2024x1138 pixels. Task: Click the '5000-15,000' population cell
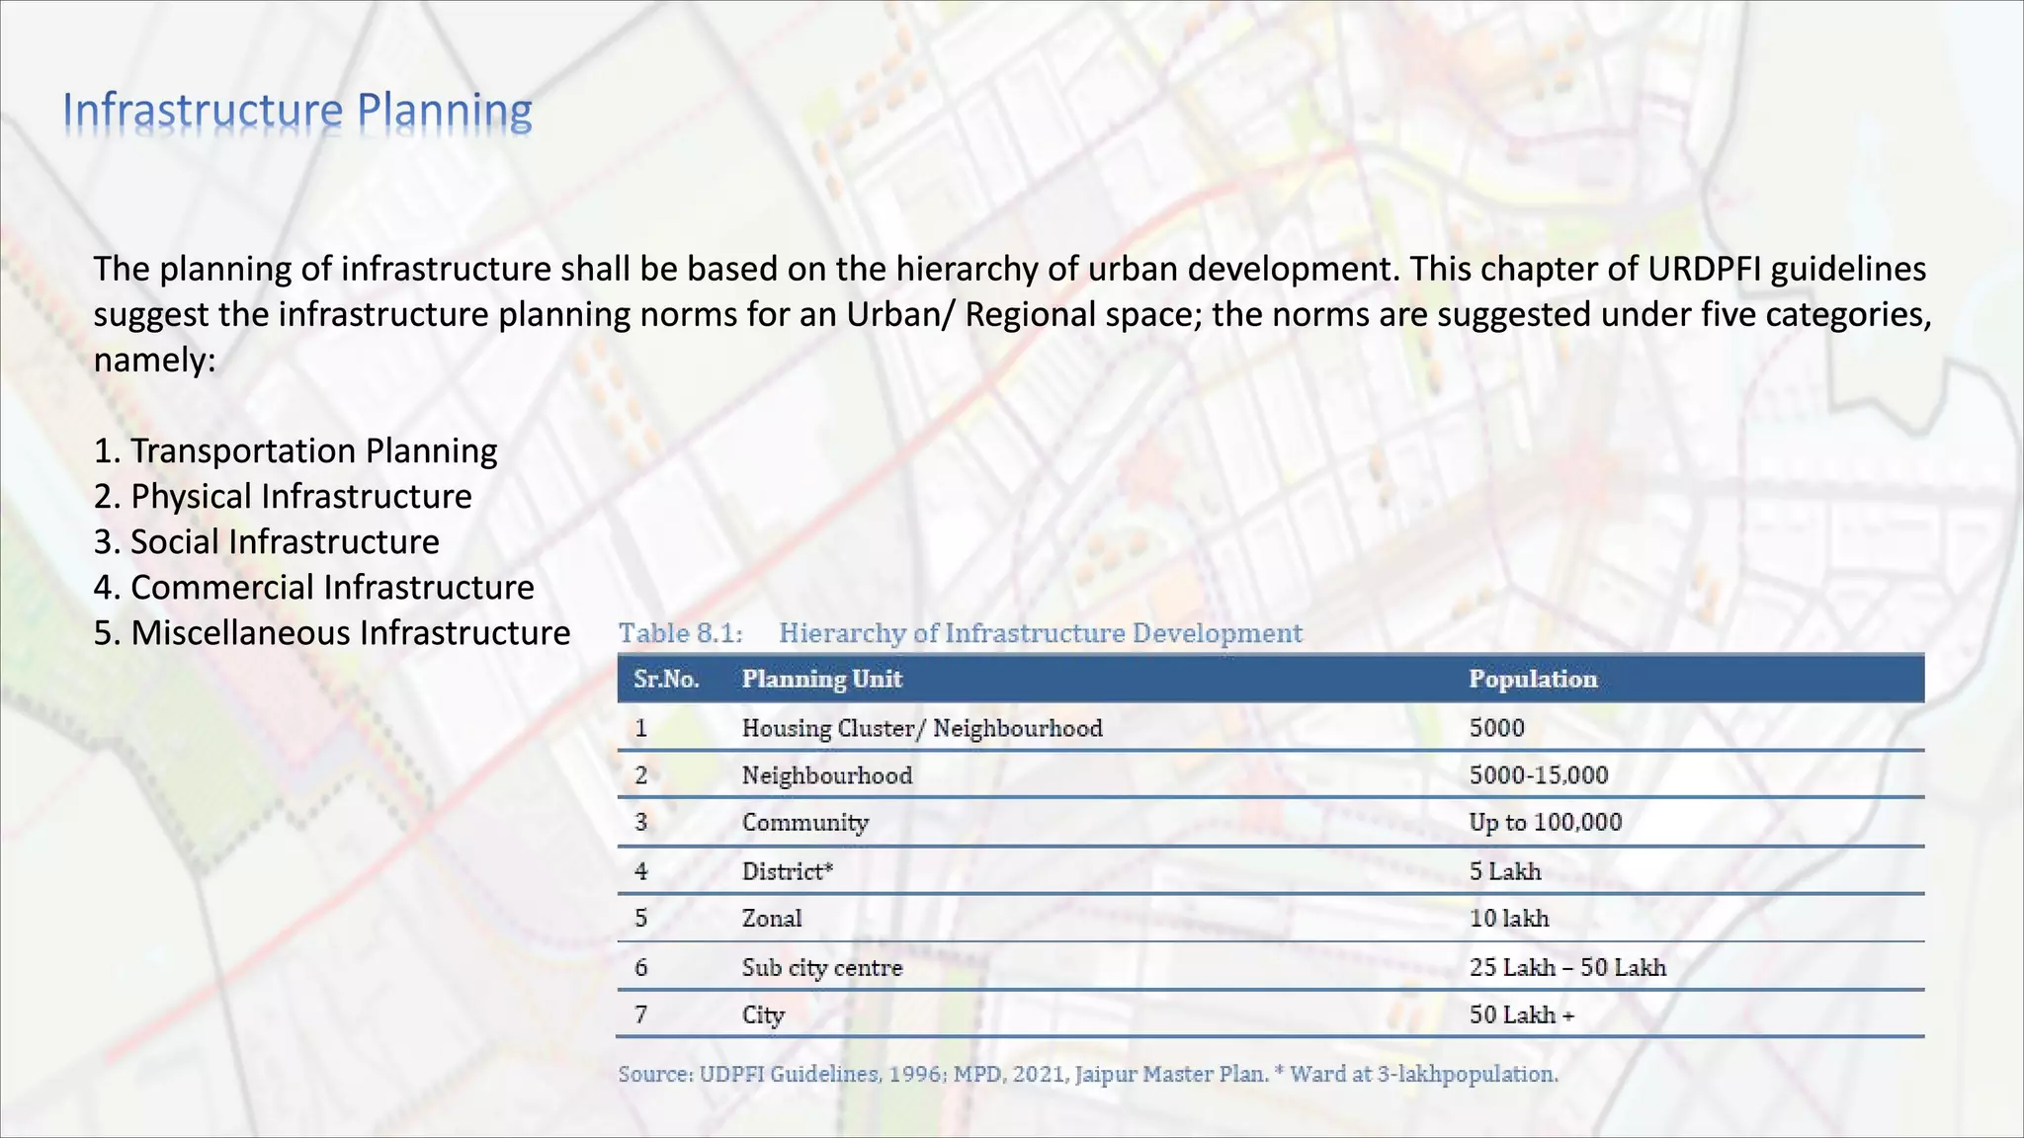click(x=1538, y=775)
